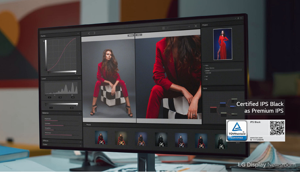Screen dimensions: 300x172
Task: Collapse the Curve panel
Action: pyautogui.click(x=78, y=34)
